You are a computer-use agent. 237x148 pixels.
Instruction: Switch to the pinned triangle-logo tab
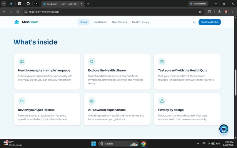pyautogui.click(x=36, y=4)
